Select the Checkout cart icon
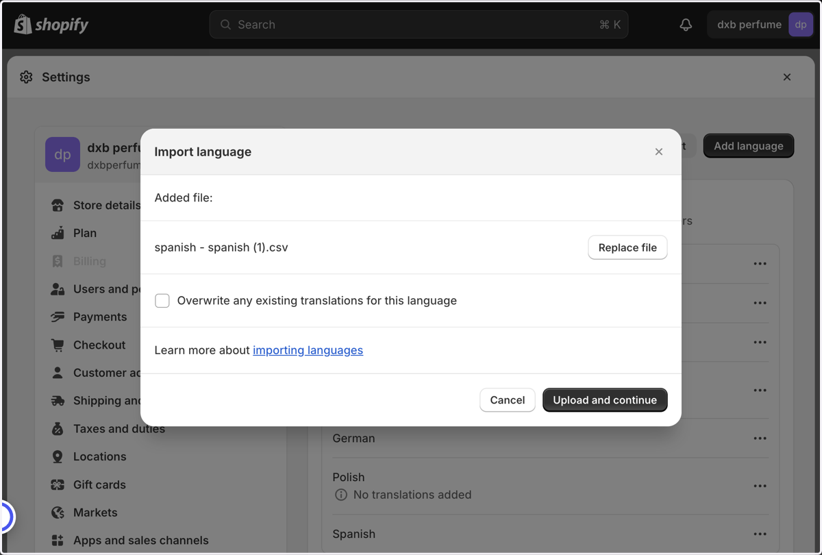This screenshot has height=555, width=822. (58, 345)
